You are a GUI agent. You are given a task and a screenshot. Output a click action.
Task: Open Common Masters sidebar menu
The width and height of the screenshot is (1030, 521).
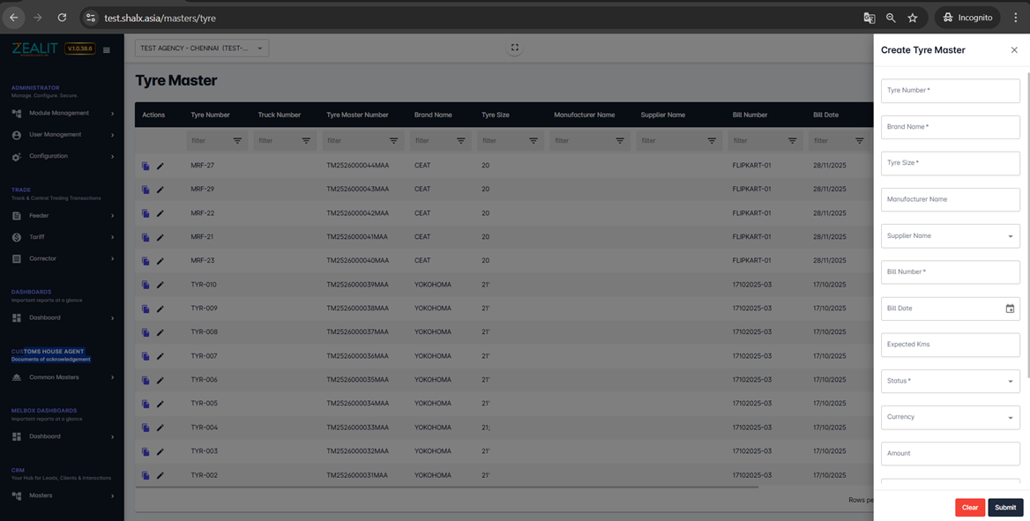(63, 377)
